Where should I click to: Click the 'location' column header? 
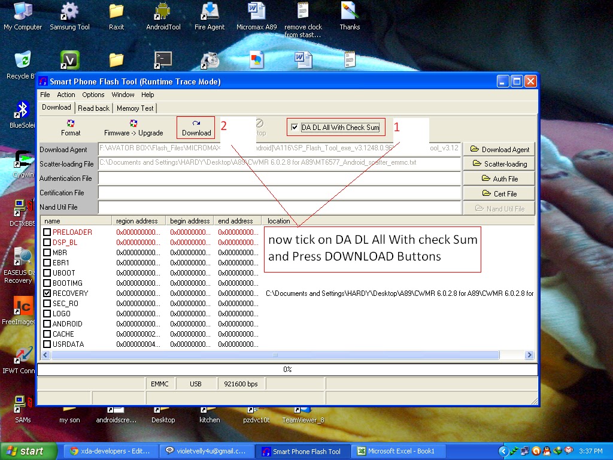[x=398, y=221]
